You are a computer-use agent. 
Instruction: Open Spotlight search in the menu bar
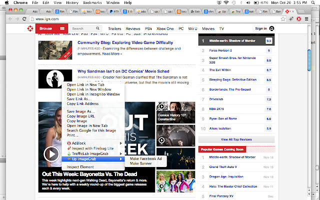tap(313, 2)
